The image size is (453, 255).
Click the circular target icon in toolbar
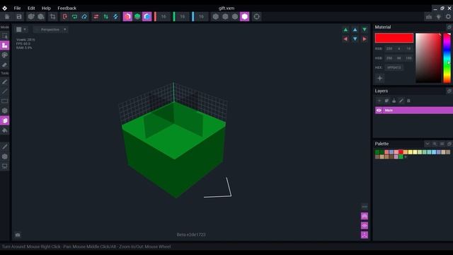pos(256,17)
